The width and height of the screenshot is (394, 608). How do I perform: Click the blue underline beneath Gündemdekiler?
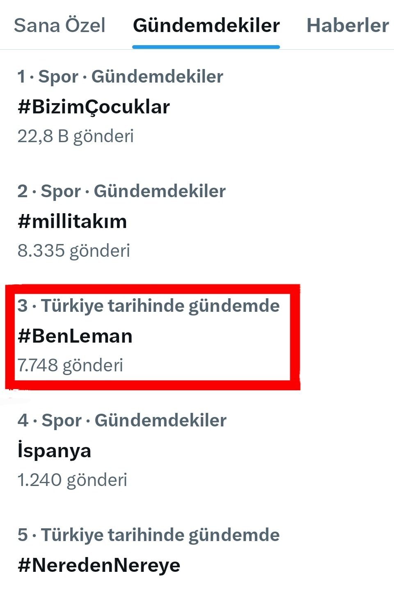pos(206,47)
